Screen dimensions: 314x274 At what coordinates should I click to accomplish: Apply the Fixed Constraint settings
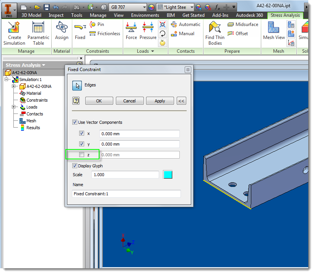pos(160,101)
